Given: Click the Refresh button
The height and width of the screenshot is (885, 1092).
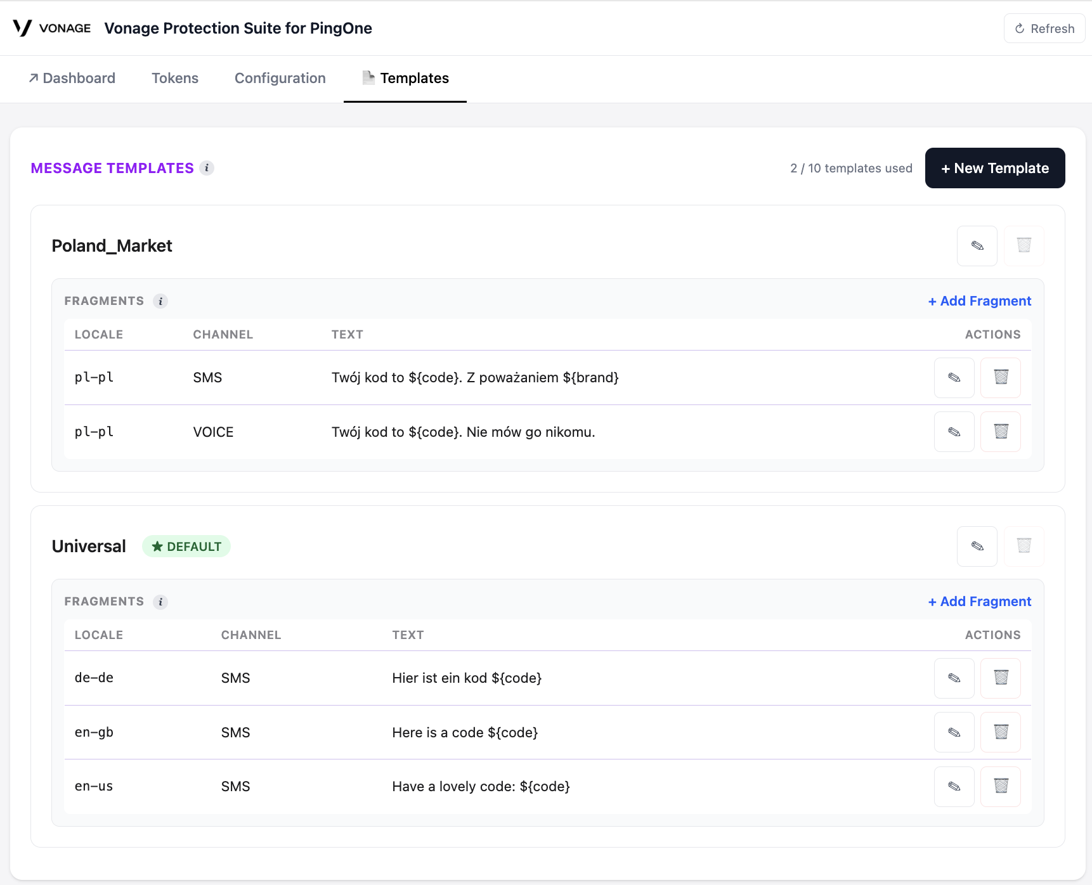Looking at the screenshot, I should point(1044,29).
